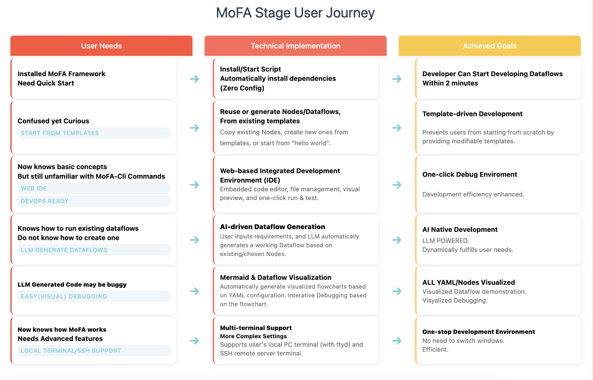Click arrow after Mermaid & Dataflow Visualization card

(397, 291)
